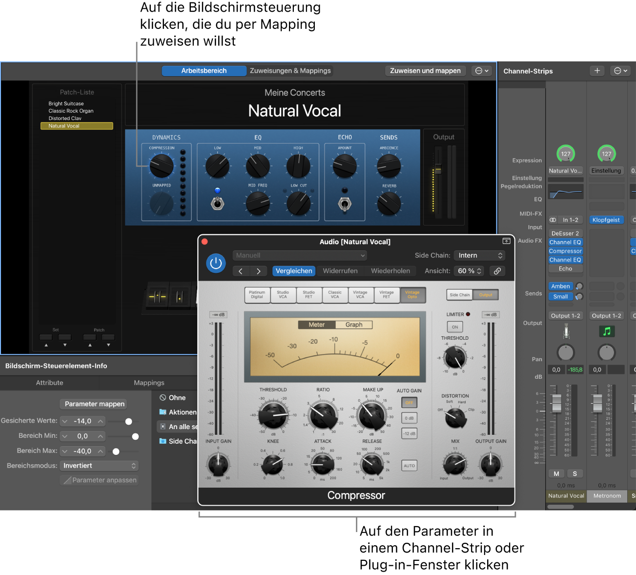636x575 pixels.
Task: Switch to the Graph meter tab
Action: (x=354, y=325)
